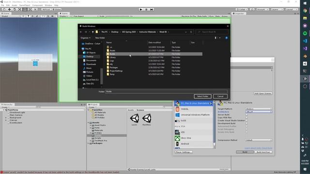This screenshot has height=174, width=310.
Task: Open the File menu
Action: pyautogui.click(x=2, y=5)
